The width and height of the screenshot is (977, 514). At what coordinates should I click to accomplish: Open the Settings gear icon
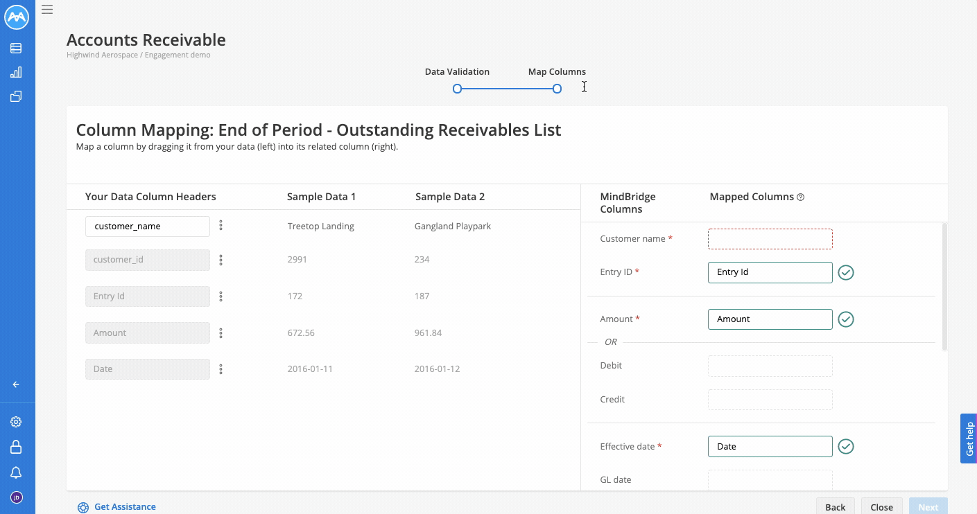(17, 421)
